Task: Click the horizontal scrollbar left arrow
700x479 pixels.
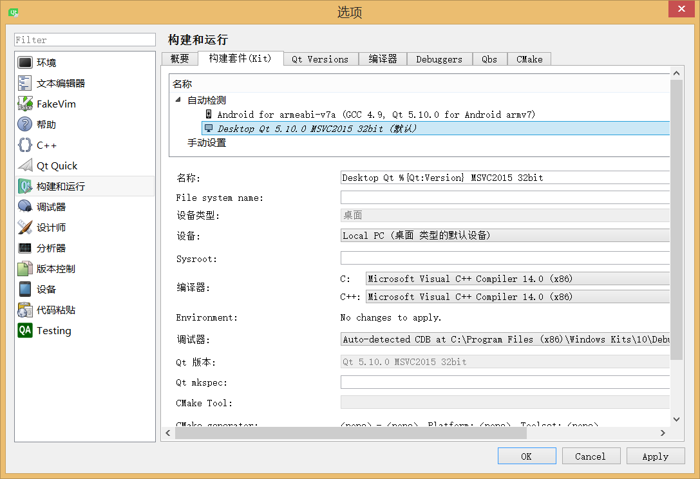Action: point(168,433)
